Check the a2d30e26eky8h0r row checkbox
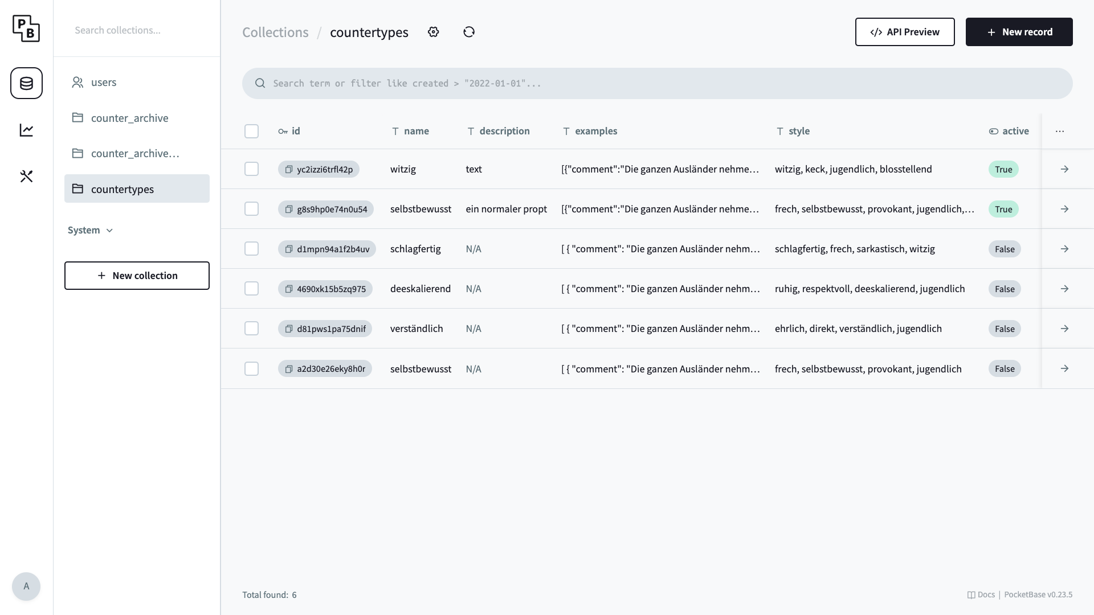Screen dimensions: 1094x615 tap(251, 369)
